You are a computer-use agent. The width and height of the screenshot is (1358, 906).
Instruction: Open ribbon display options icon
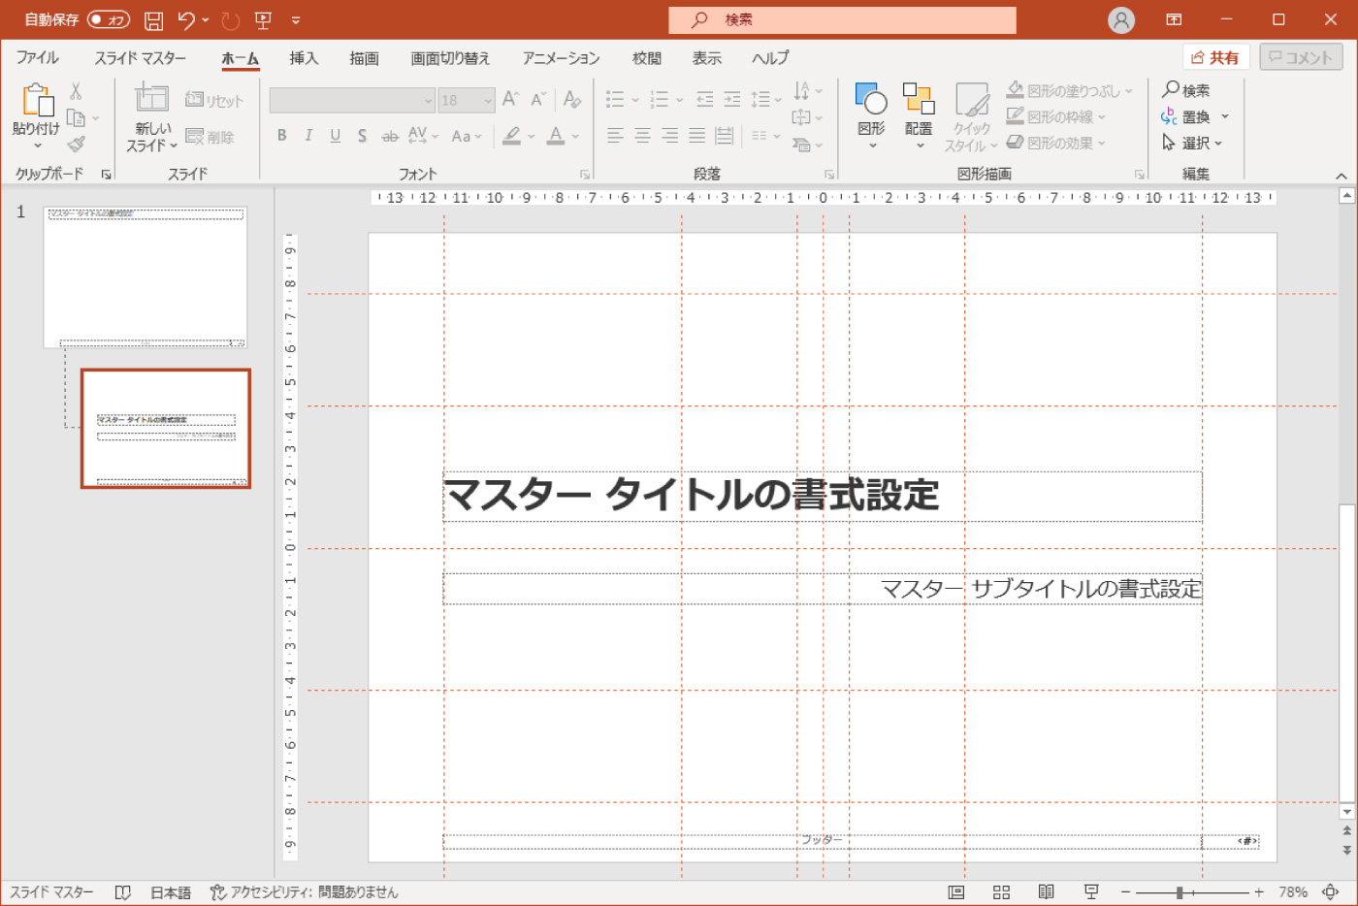[x=1174, y=19]
